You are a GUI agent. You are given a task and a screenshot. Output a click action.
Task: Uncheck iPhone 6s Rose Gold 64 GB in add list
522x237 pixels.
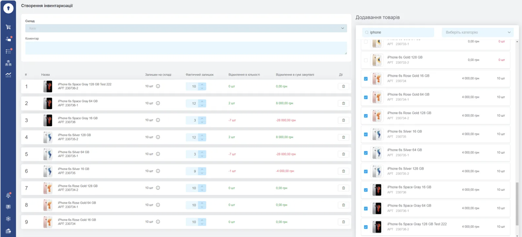[x=366, y=97]
